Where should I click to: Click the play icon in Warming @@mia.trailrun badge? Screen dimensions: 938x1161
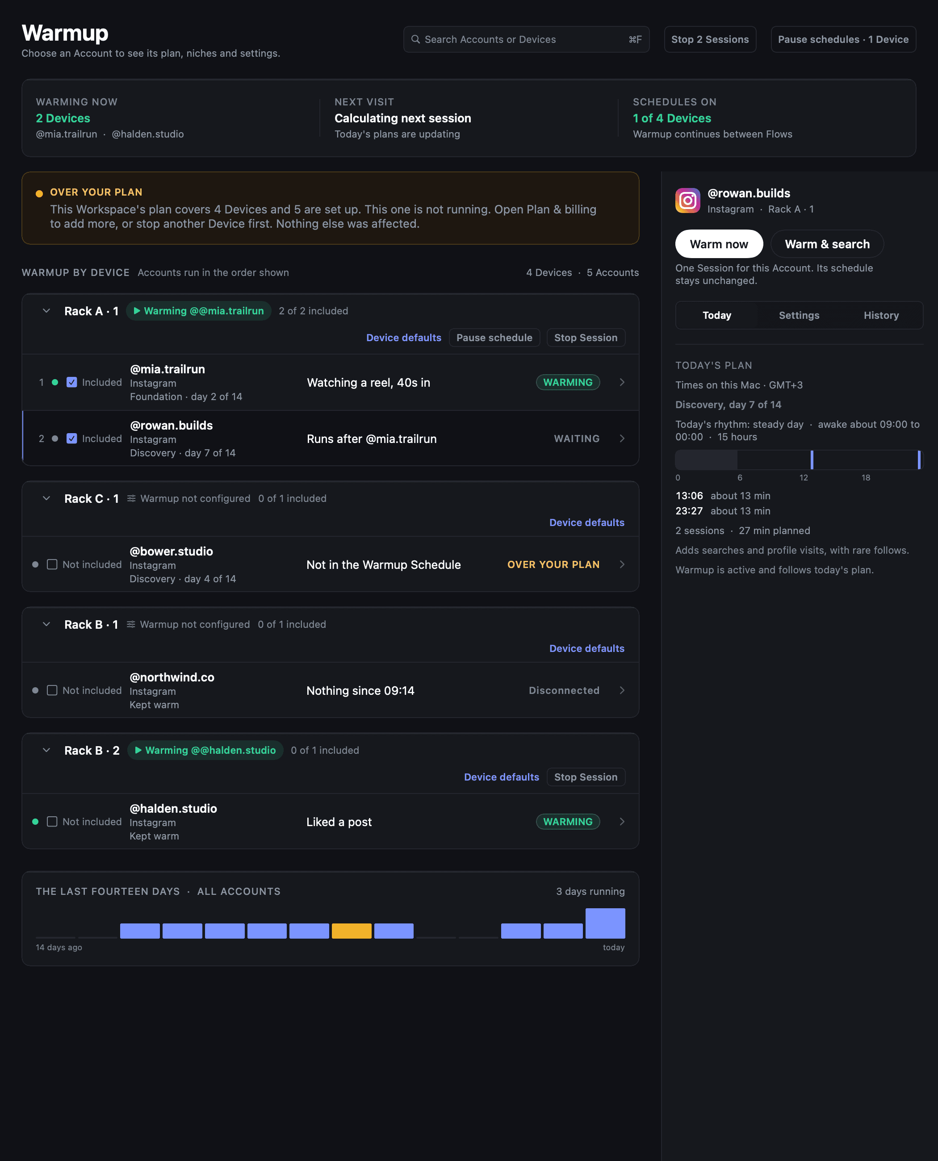tap(137, 311)
